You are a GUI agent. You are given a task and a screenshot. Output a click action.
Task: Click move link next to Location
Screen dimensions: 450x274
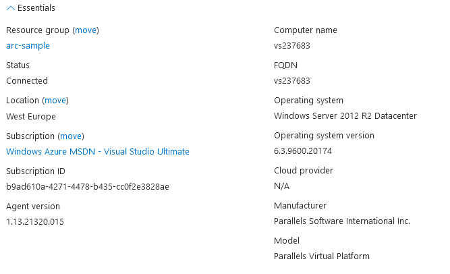pyautogui.click(x=55, y=101)
